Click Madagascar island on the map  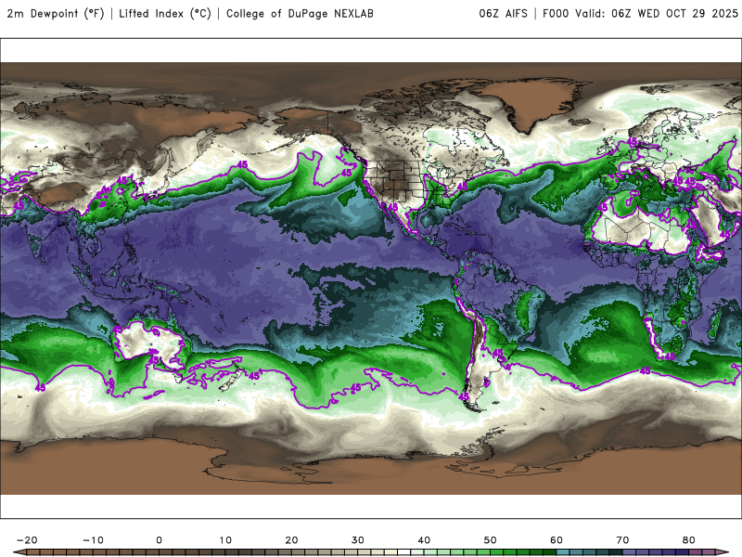716,323
